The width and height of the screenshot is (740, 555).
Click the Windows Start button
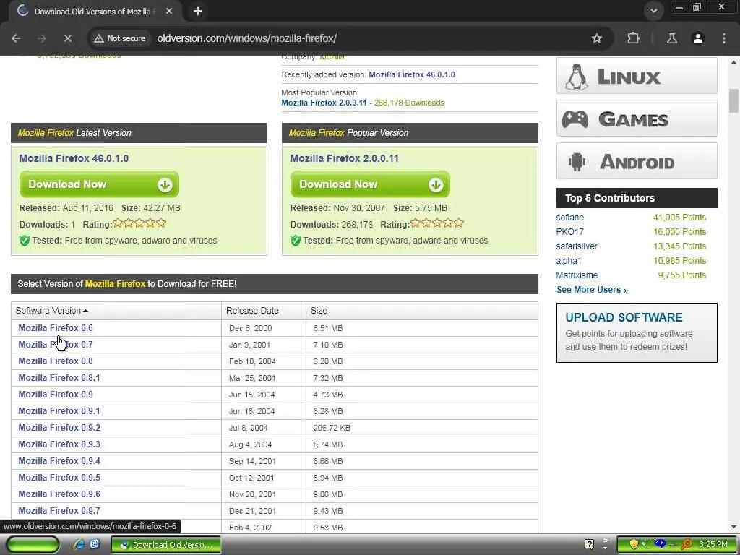tap(33, 545)
